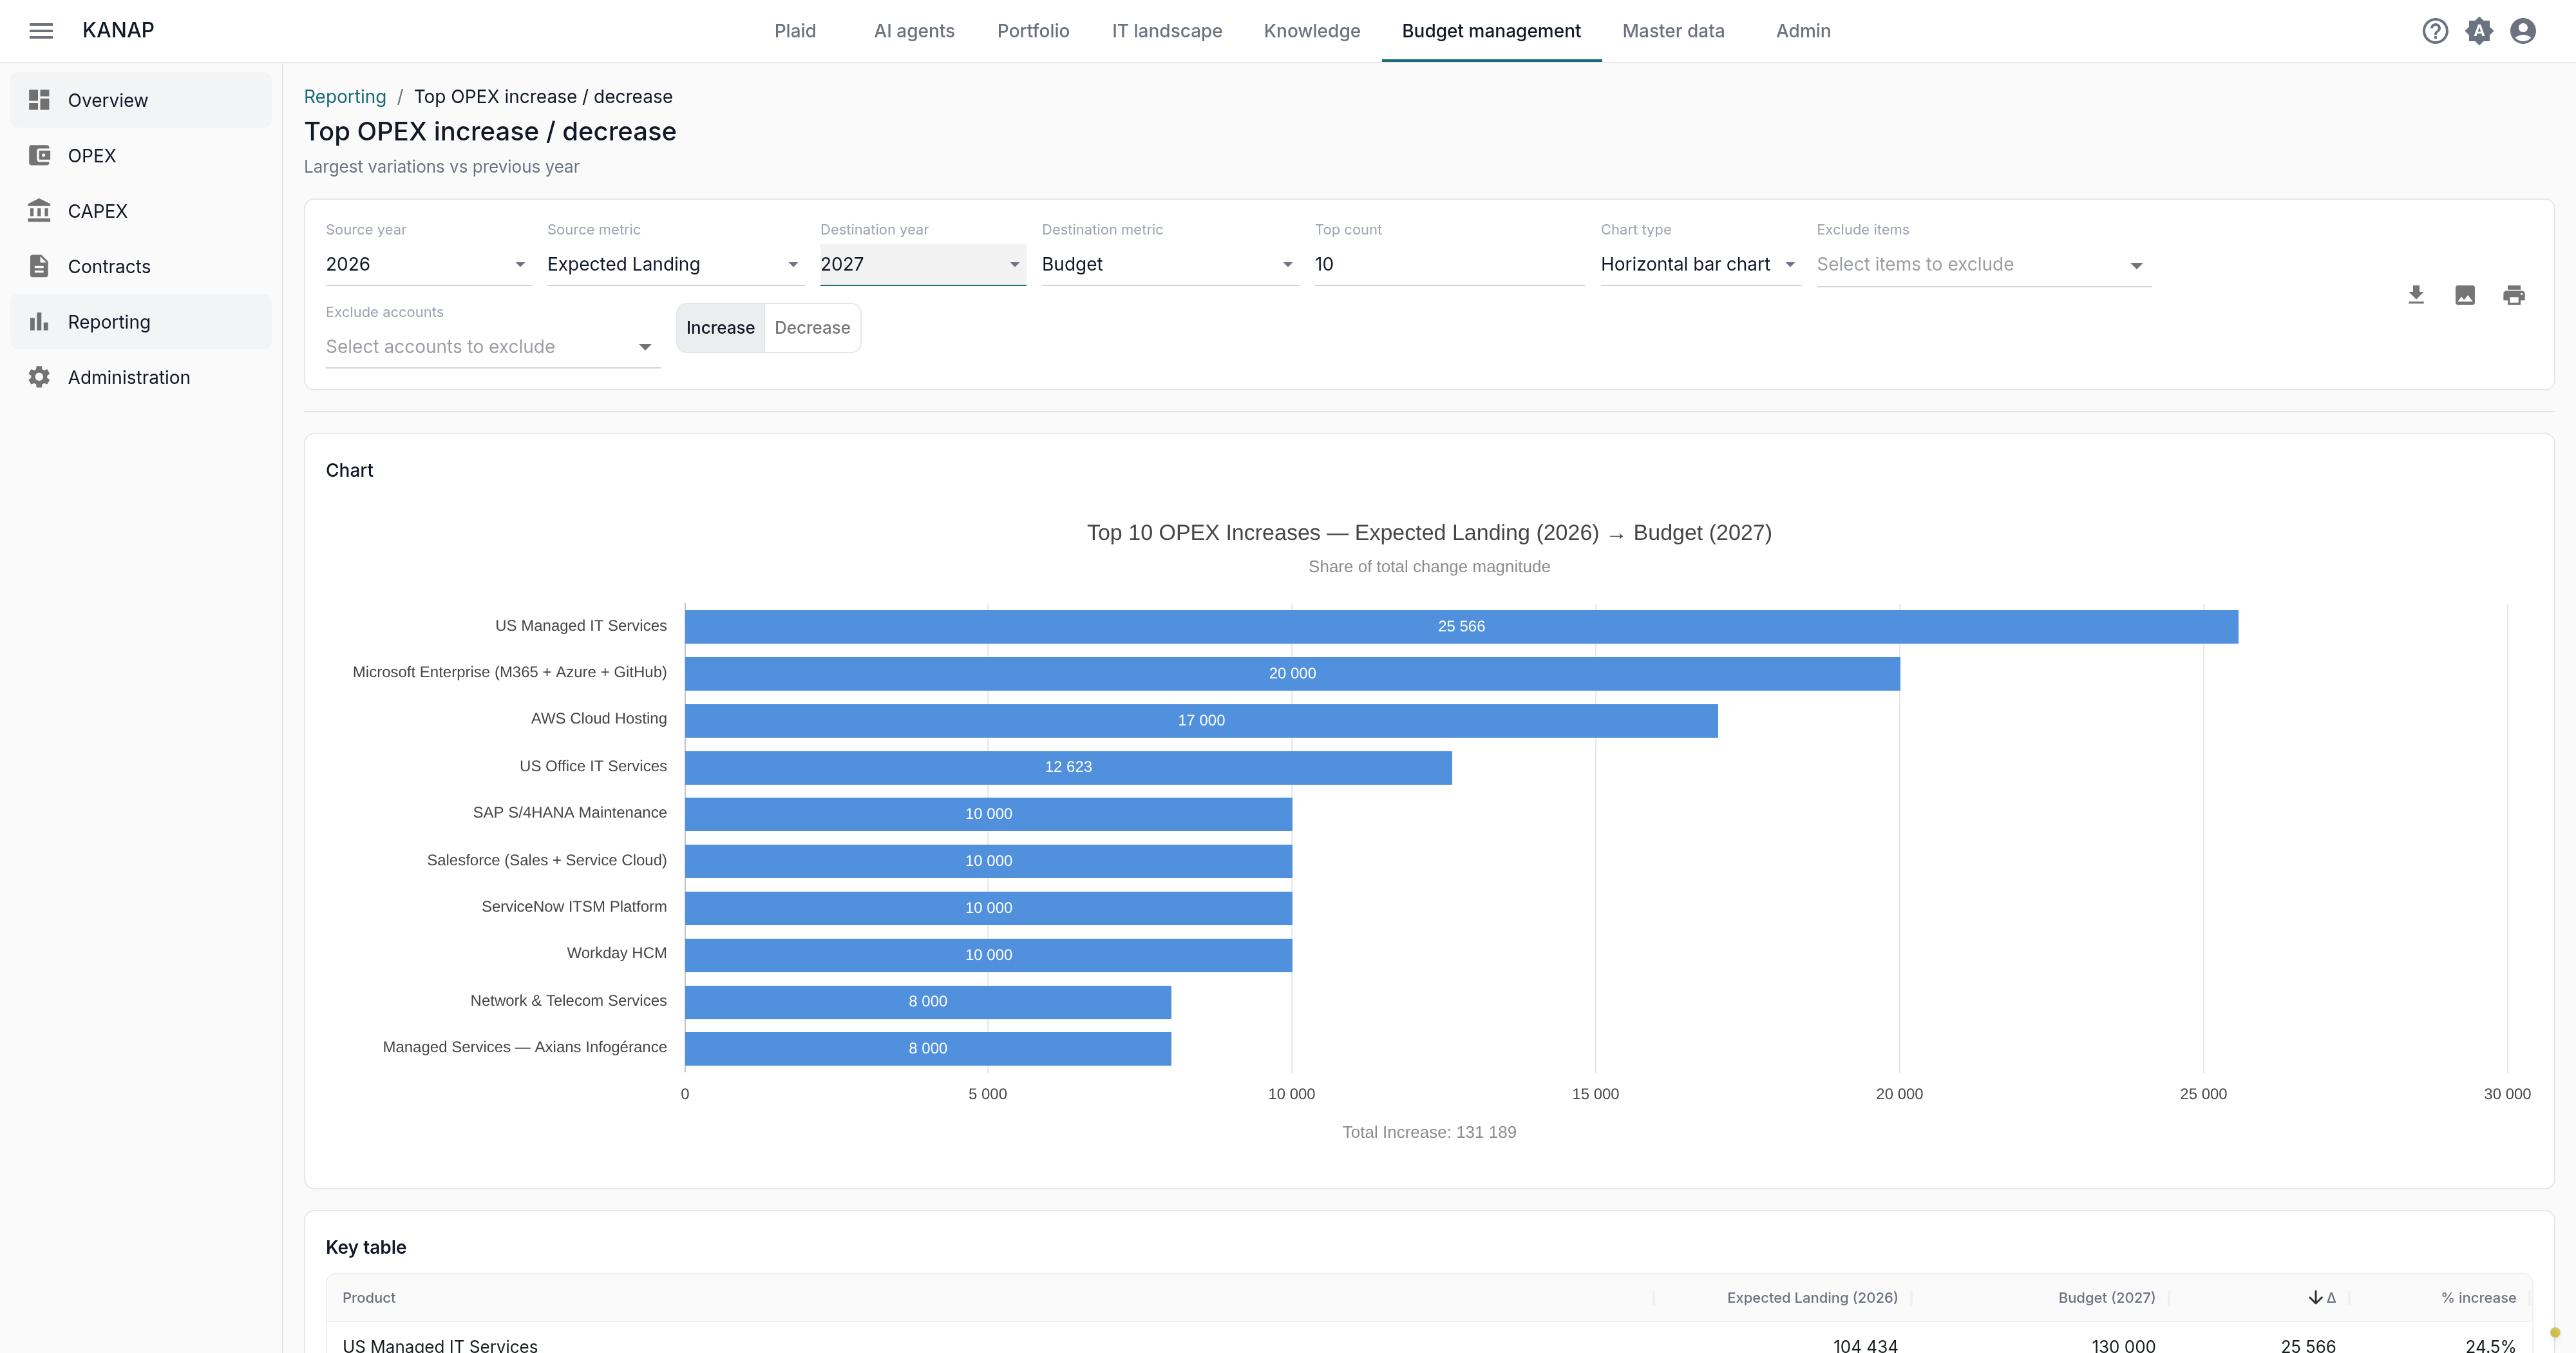Click the Administration gear icon in sidebar
Image resolution: width=2576 pixels, height=1353 pixels.
click(x=39, y=378)
